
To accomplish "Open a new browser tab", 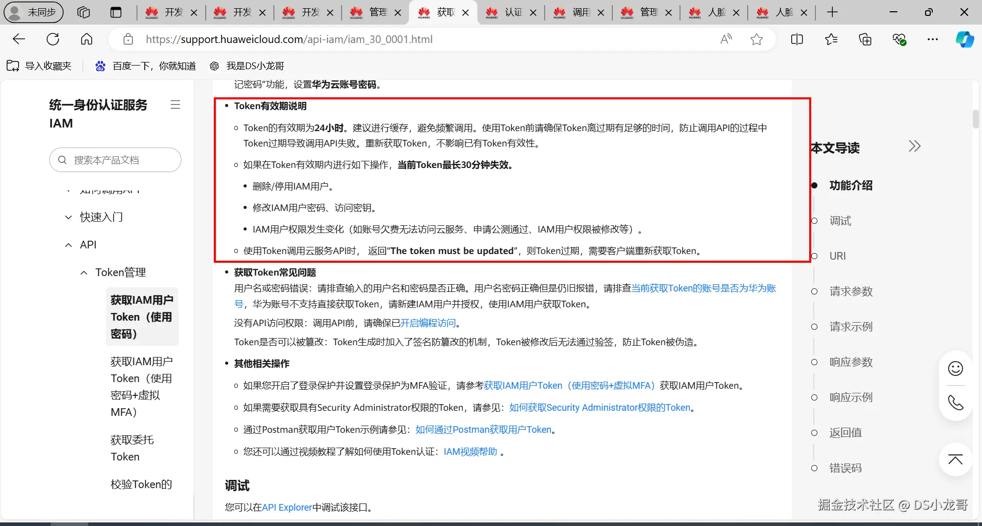I will 832,12.
